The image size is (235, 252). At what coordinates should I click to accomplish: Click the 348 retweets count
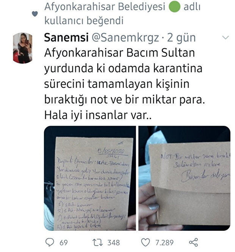coord(113,243)
